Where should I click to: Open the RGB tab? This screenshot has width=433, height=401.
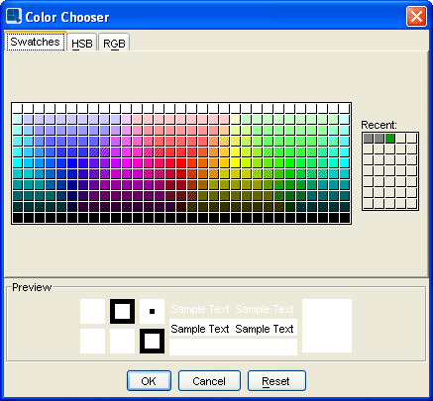pos(114,43)
